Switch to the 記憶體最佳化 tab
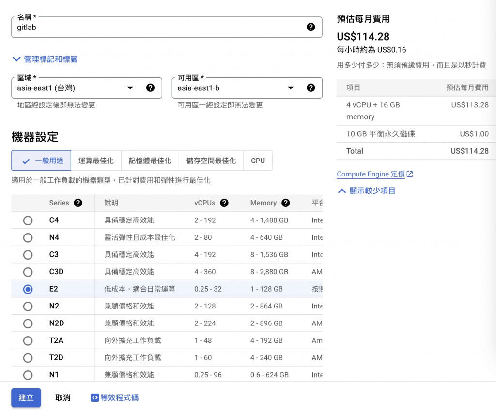The height and width of the screenshot is (411, 496). click(x=150, y=161)
